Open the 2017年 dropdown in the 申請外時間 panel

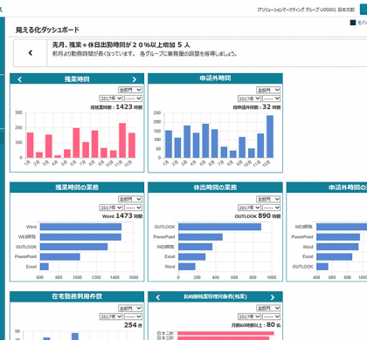tap(249, 99)
